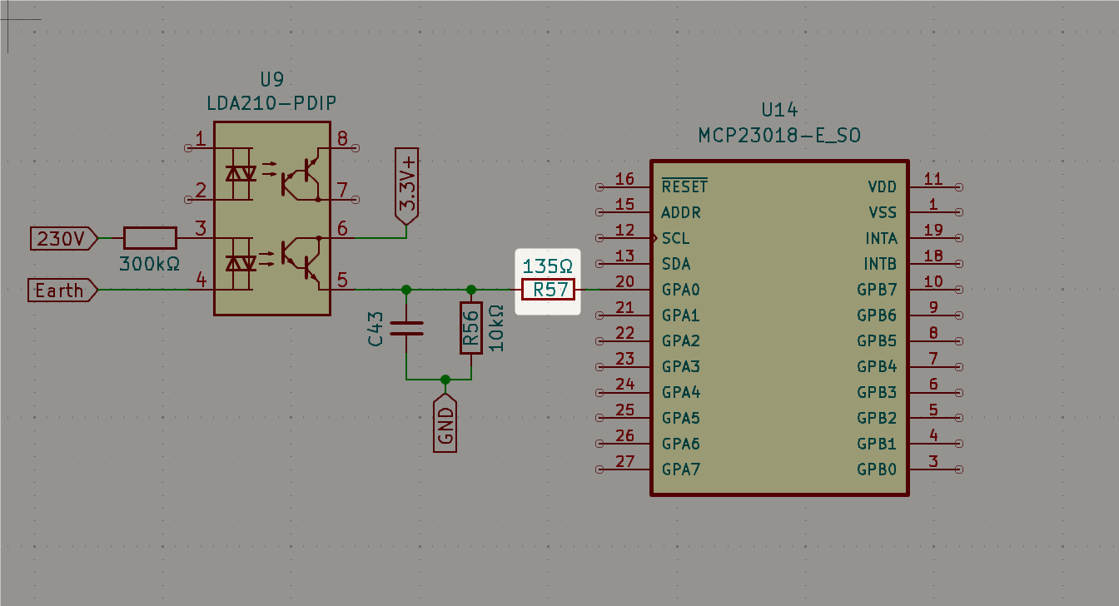
Task: Click the wire junction above R56
Action: pyautogui.click(x=470, y=290)
